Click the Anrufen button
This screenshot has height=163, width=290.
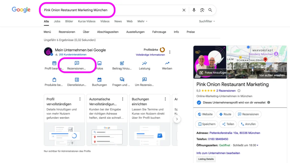(x=248, y=124)
